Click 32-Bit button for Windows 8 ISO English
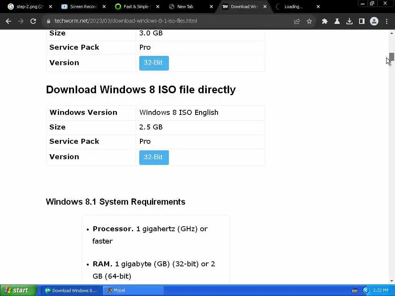Image resolution: width=395 pixels, height=296 pixels. (154, 157)
